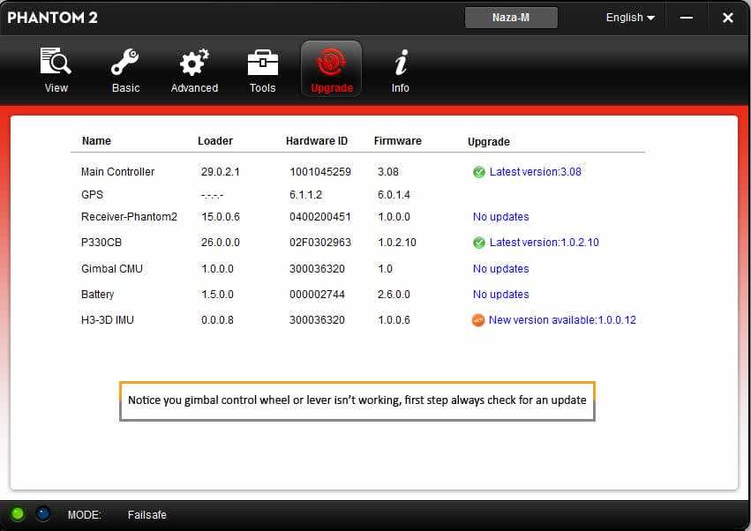Click GPS hardware ID 6.1.1.2
This screenshot has height=531, width=751.
[x=305, y=195]
